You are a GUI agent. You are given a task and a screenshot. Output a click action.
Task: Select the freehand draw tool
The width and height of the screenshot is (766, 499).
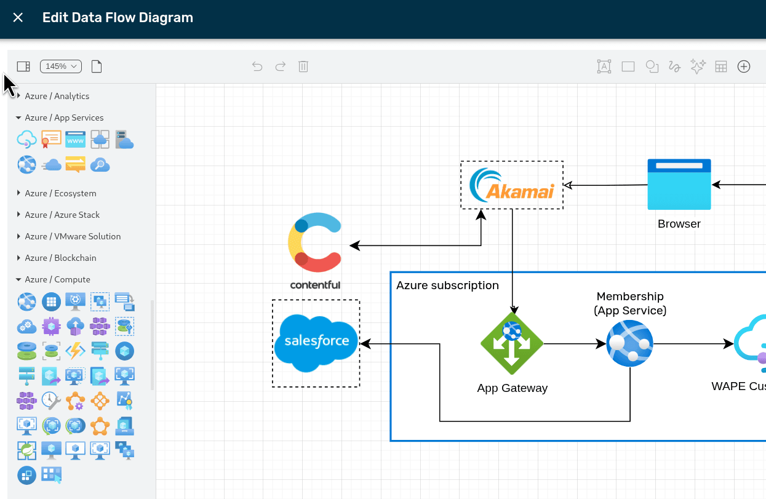(x=675, y=66)
